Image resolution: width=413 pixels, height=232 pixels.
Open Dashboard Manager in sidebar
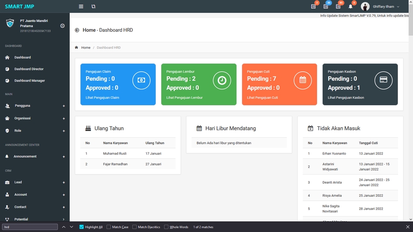pos(30,80)
